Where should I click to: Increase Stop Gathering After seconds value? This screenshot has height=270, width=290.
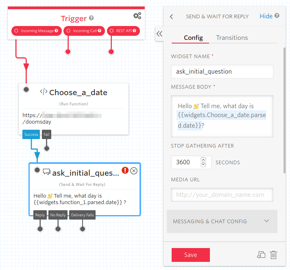tap(203, 159)
